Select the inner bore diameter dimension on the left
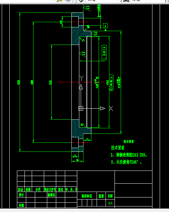 [x=50, y=82]
